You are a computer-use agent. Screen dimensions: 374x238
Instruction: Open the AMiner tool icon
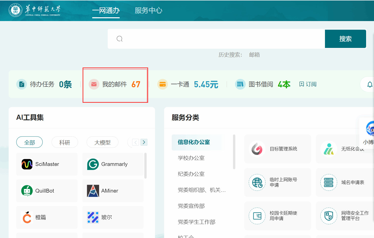93,191
